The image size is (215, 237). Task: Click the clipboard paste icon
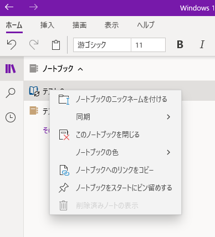coord(56,45)
